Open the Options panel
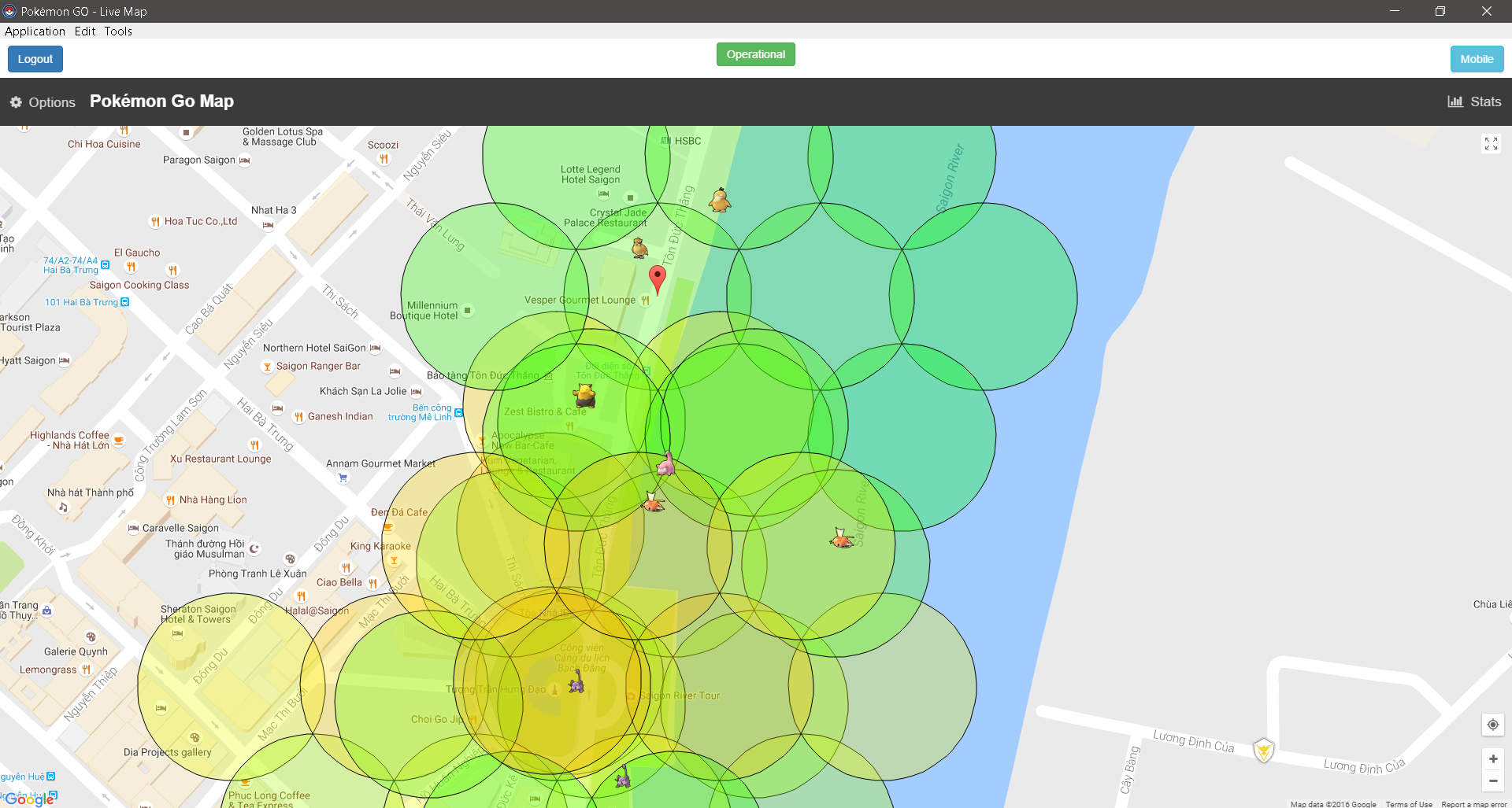This screenshot has width=1512, height=808. [43, 102]
